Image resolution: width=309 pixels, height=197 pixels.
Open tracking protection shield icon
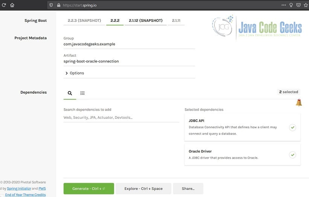51,5
